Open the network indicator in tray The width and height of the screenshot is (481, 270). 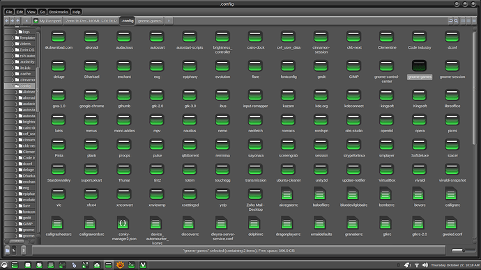pyautogui.click(x=417, y=265)
